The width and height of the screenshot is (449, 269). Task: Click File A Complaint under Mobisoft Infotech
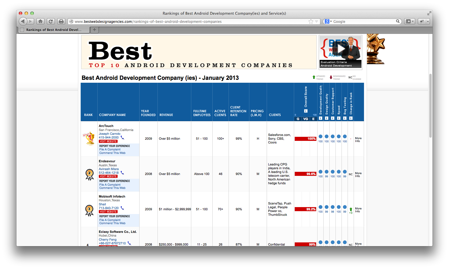click(110, 220)
